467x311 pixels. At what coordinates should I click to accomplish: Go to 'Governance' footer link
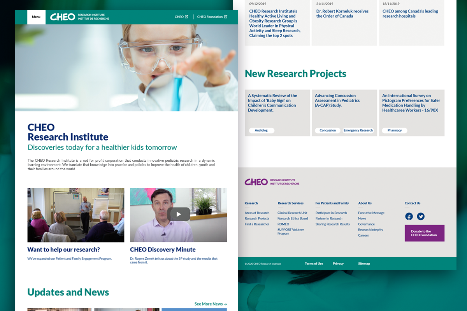[366, 224]
